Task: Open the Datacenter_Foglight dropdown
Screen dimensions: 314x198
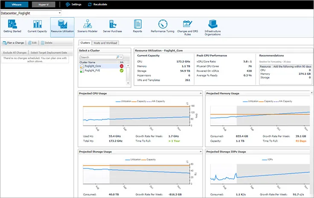Action: pyautogui.click(x=59, y=13)
